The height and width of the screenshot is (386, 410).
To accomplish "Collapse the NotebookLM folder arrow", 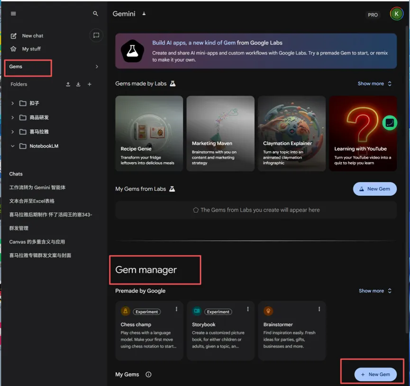I will tap(12, 146).
